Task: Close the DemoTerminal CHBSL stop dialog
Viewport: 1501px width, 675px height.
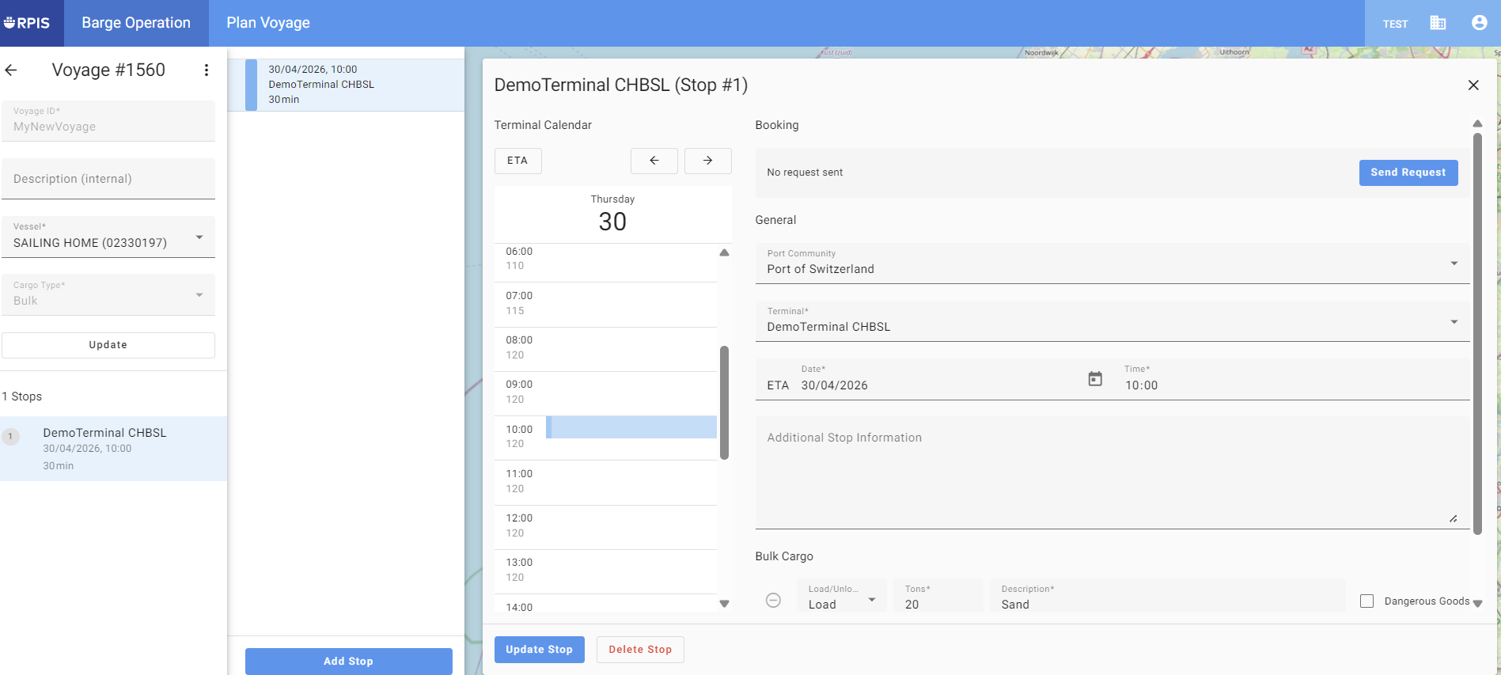Action: 1473,85
